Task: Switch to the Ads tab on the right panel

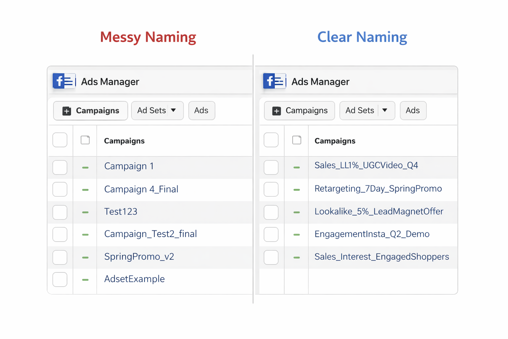Action: tap(413, 111)
